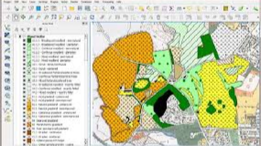
Task: Select Poor semi-improved grassland legend entry
Action: click(50, 128)
